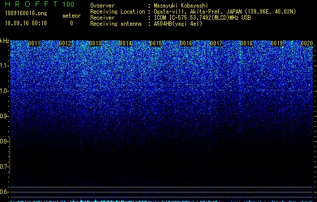Click time marker 0012
Screen dimensions: 317x202
click(x=65, y=43)
